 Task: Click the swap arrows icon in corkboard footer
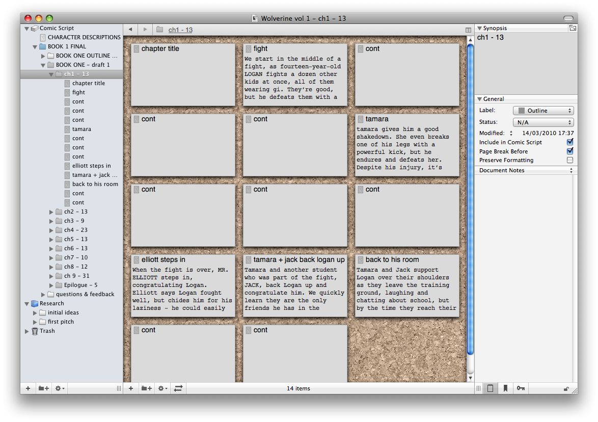(x=178, y=388)
